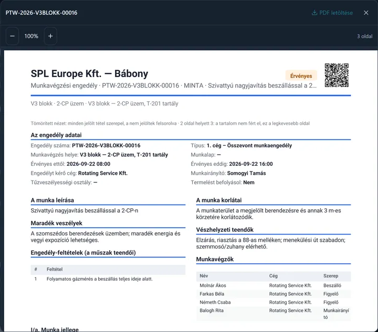Viewport: 378px width, 332px height.
Task: Click the Beszálló role cell
Action: click(x=332, y=285)
